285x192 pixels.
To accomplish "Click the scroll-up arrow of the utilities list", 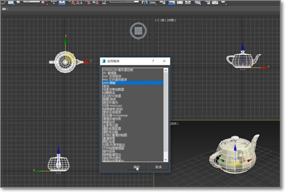I will tap(166, 70).
